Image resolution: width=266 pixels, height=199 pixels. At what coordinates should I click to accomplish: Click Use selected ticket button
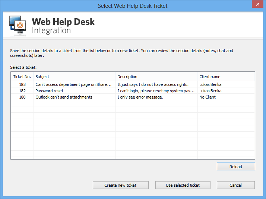[x=183, y=185]
